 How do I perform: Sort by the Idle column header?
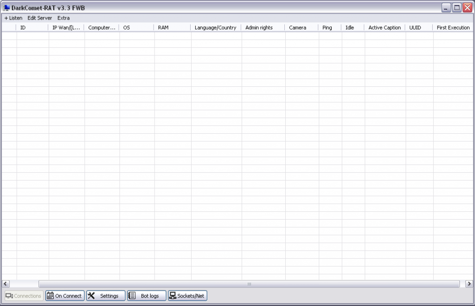point(353,27)
